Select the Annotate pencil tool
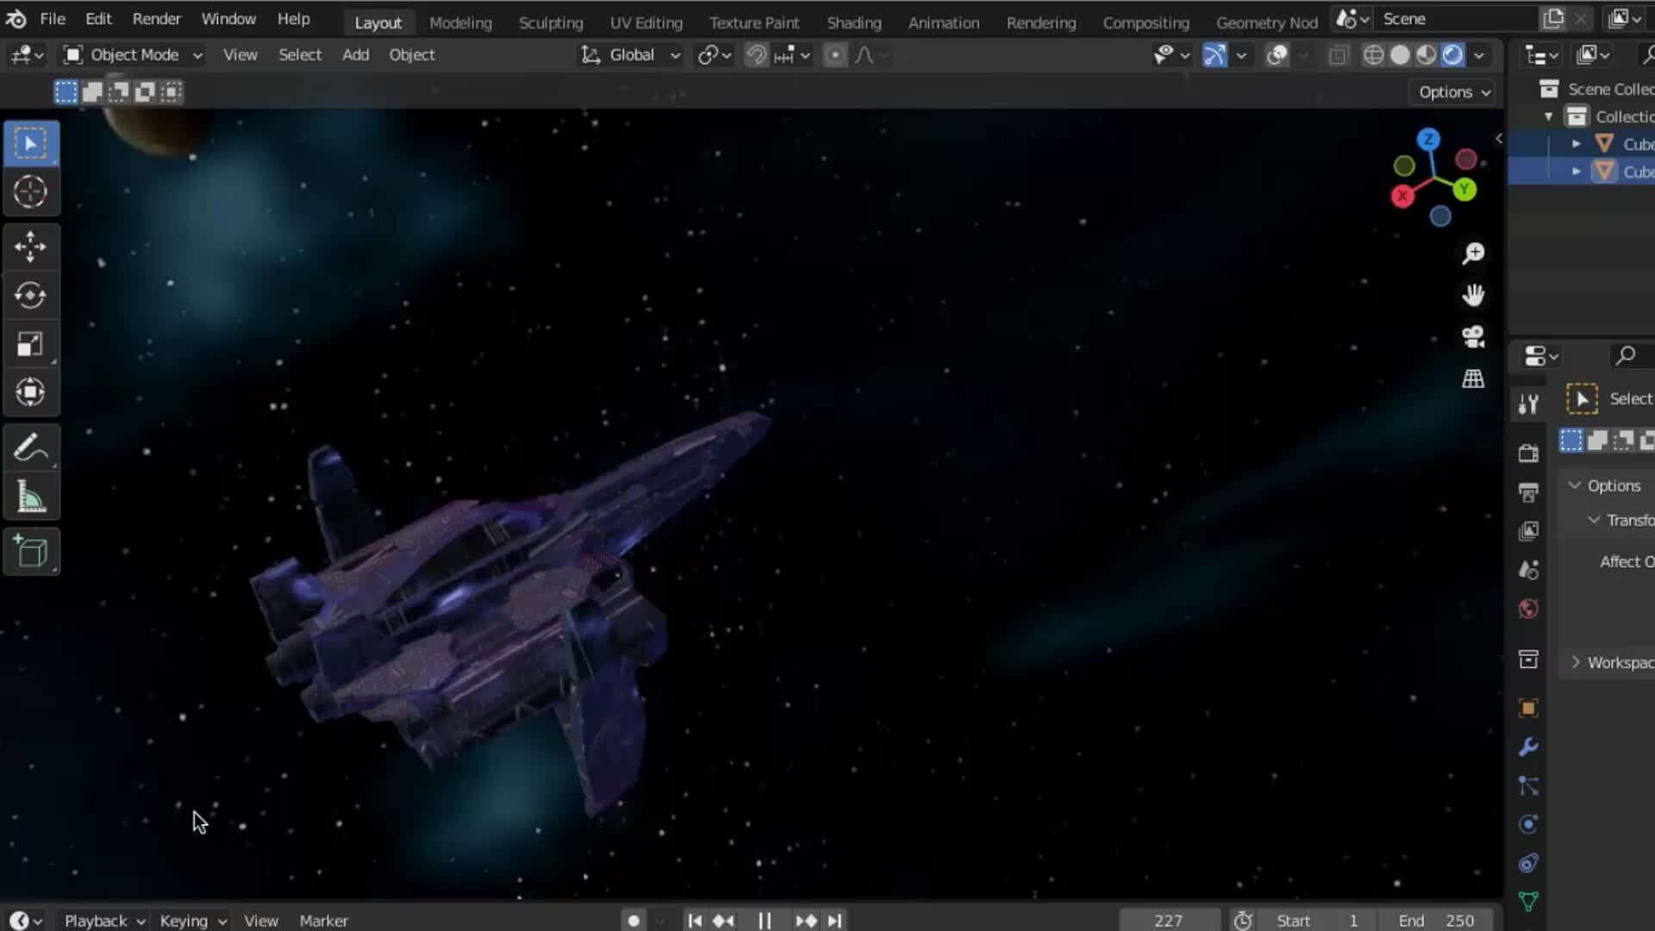Screen dimensions: 1655x931 point(30,448)
